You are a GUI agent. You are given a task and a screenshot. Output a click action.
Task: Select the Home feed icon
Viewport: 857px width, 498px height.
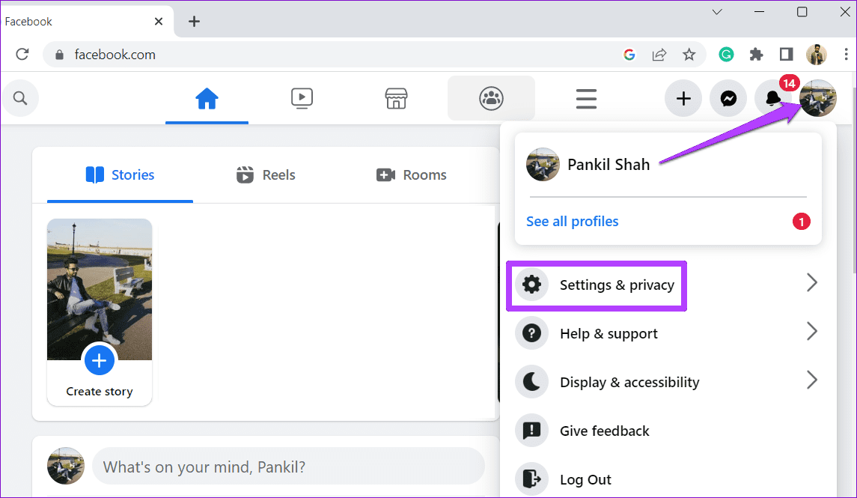(207, 98)
